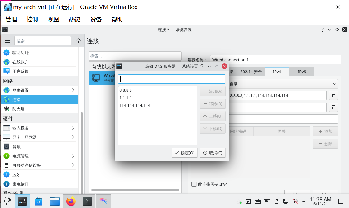Viewport: 349px width, 208px height.
Task: Open the Konsole terminal from the taskbar
Action: [87, 201]
